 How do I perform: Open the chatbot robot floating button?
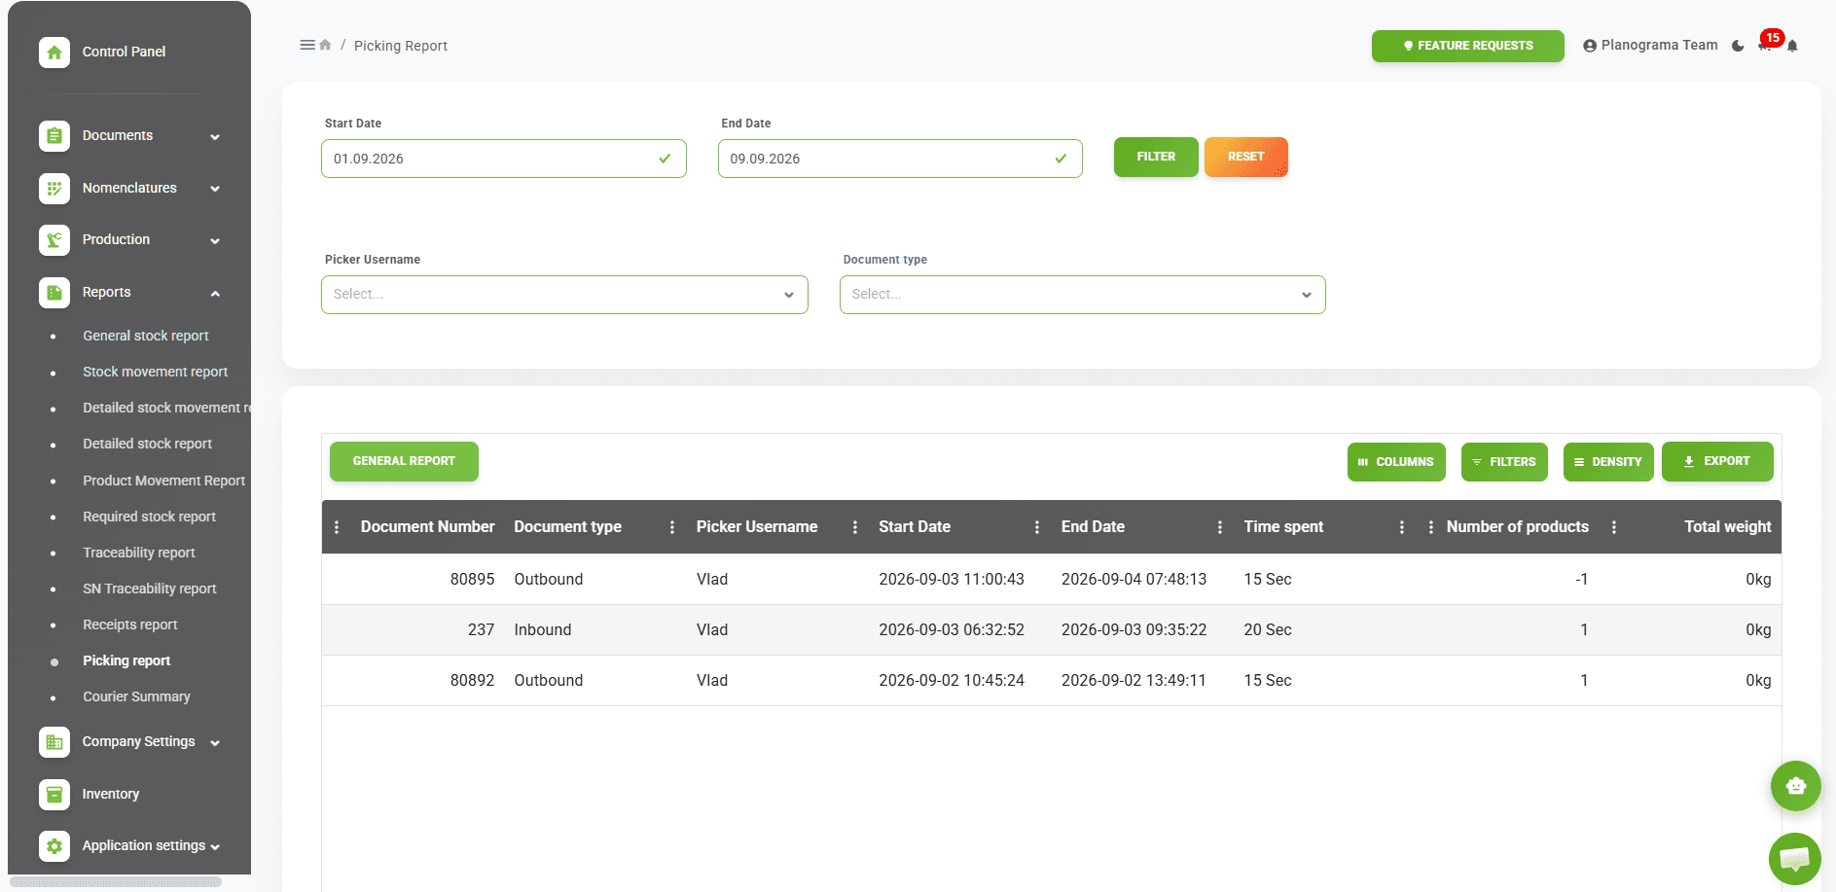[x=1796, y=786]
